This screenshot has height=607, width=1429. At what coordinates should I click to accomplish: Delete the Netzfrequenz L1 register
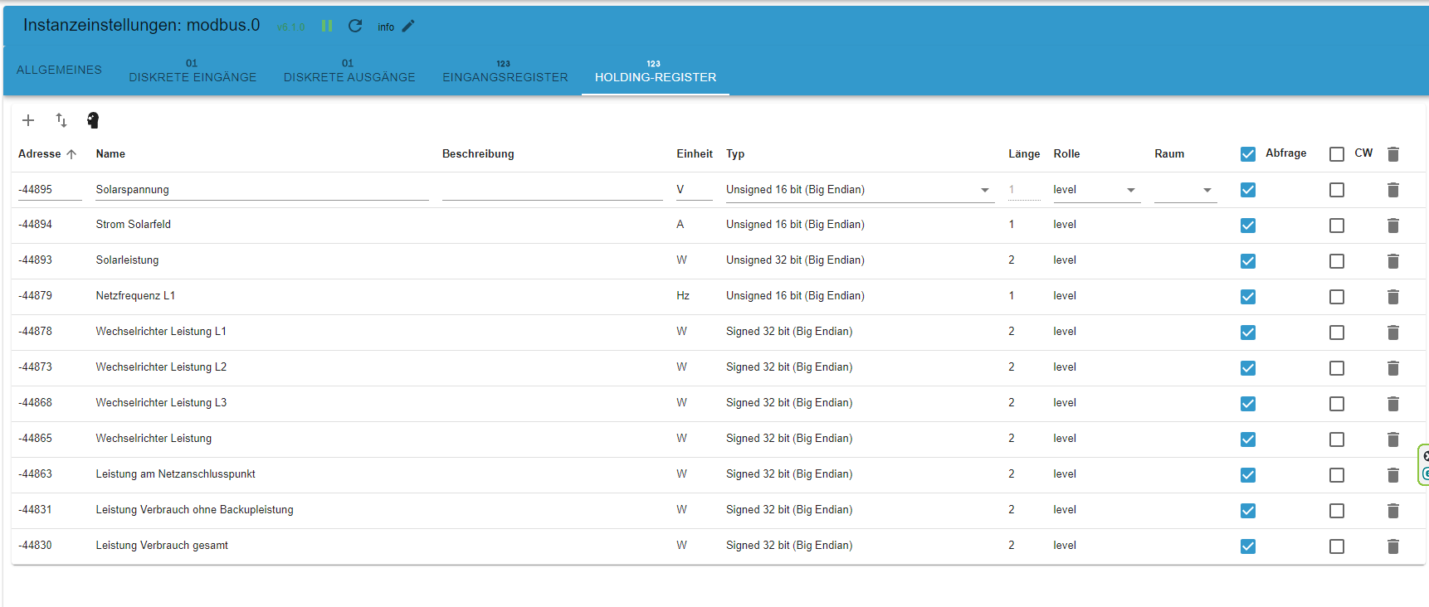pos(1393,297)
